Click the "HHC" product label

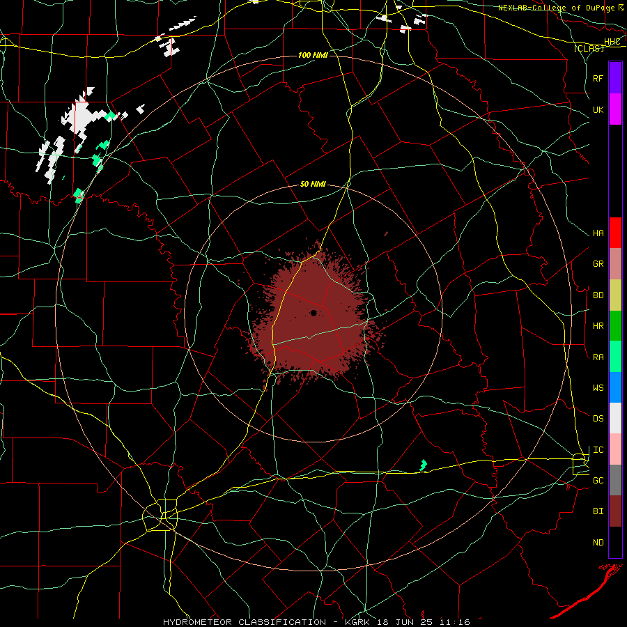612,42
